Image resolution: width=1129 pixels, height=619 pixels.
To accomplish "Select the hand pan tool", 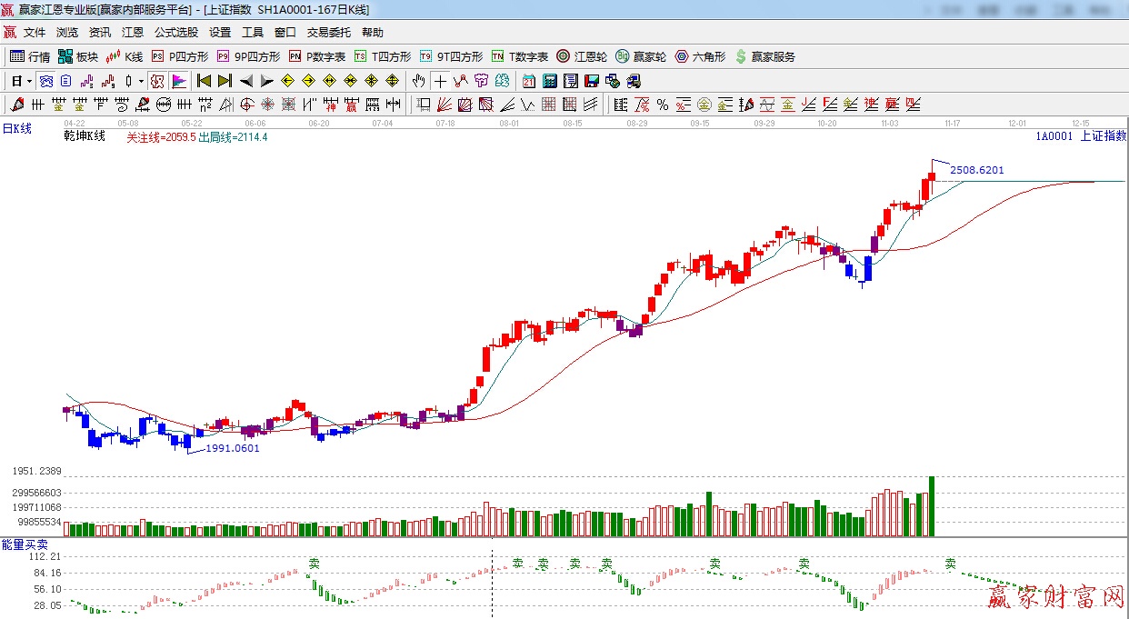I will click(x=418, y=81).
